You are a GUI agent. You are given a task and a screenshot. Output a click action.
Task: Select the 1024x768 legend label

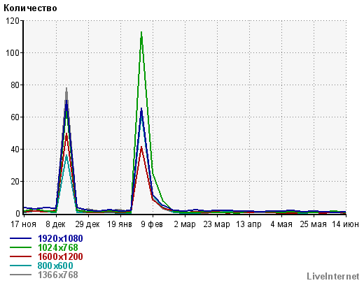[57, 247]
